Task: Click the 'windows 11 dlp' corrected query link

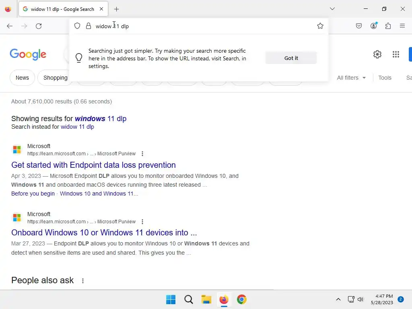Action: pos(101,119)
